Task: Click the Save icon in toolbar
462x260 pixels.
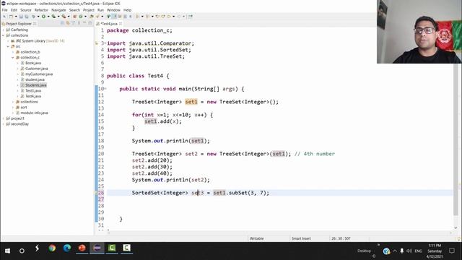Action: pyautogui.click(x=21, y=17)
